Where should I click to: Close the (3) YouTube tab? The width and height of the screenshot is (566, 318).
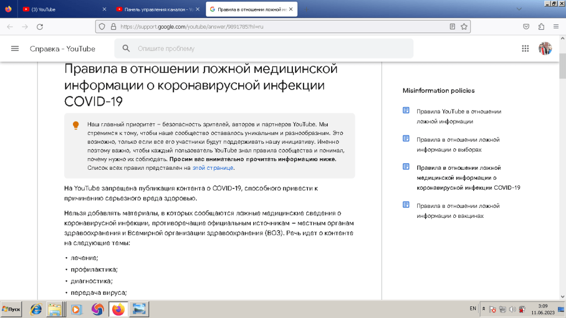[x=105, y=9]
